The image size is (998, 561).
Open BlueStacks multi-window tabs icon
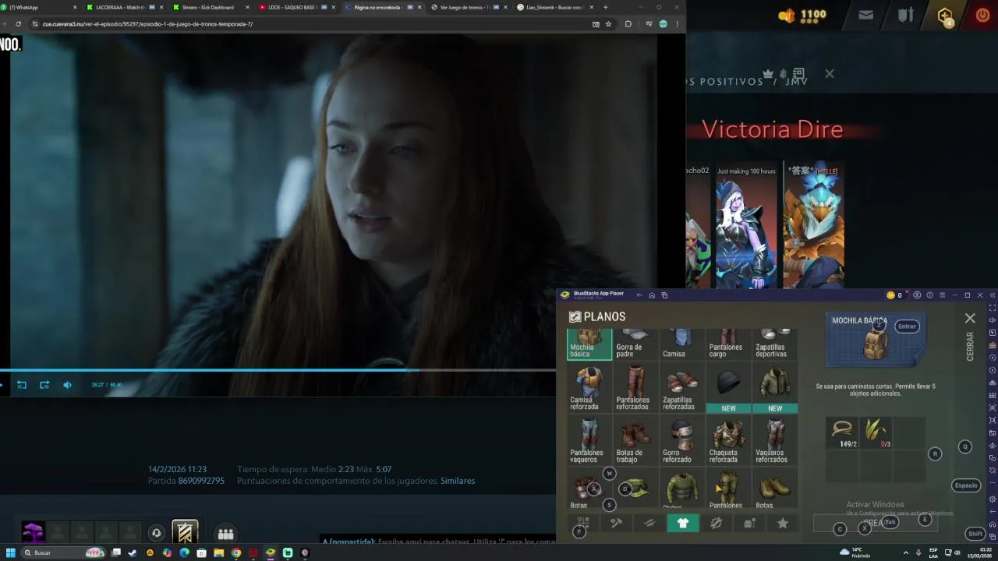pyautogui.click(x=664, y=295)
